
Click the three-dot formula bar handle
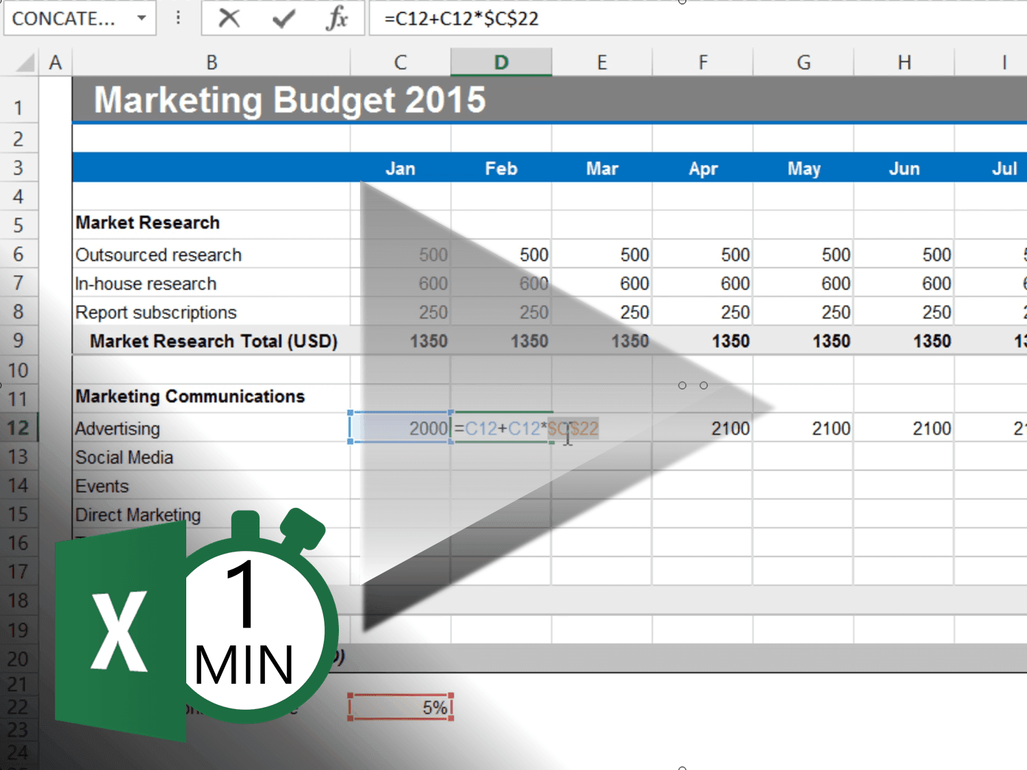[x=178, y=18]
